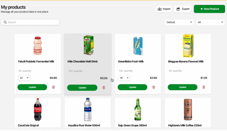The image size is (227, 131).
Task: Click Update on Binggrae Banana Flavored Milk
Action: (x=183, y=87)
